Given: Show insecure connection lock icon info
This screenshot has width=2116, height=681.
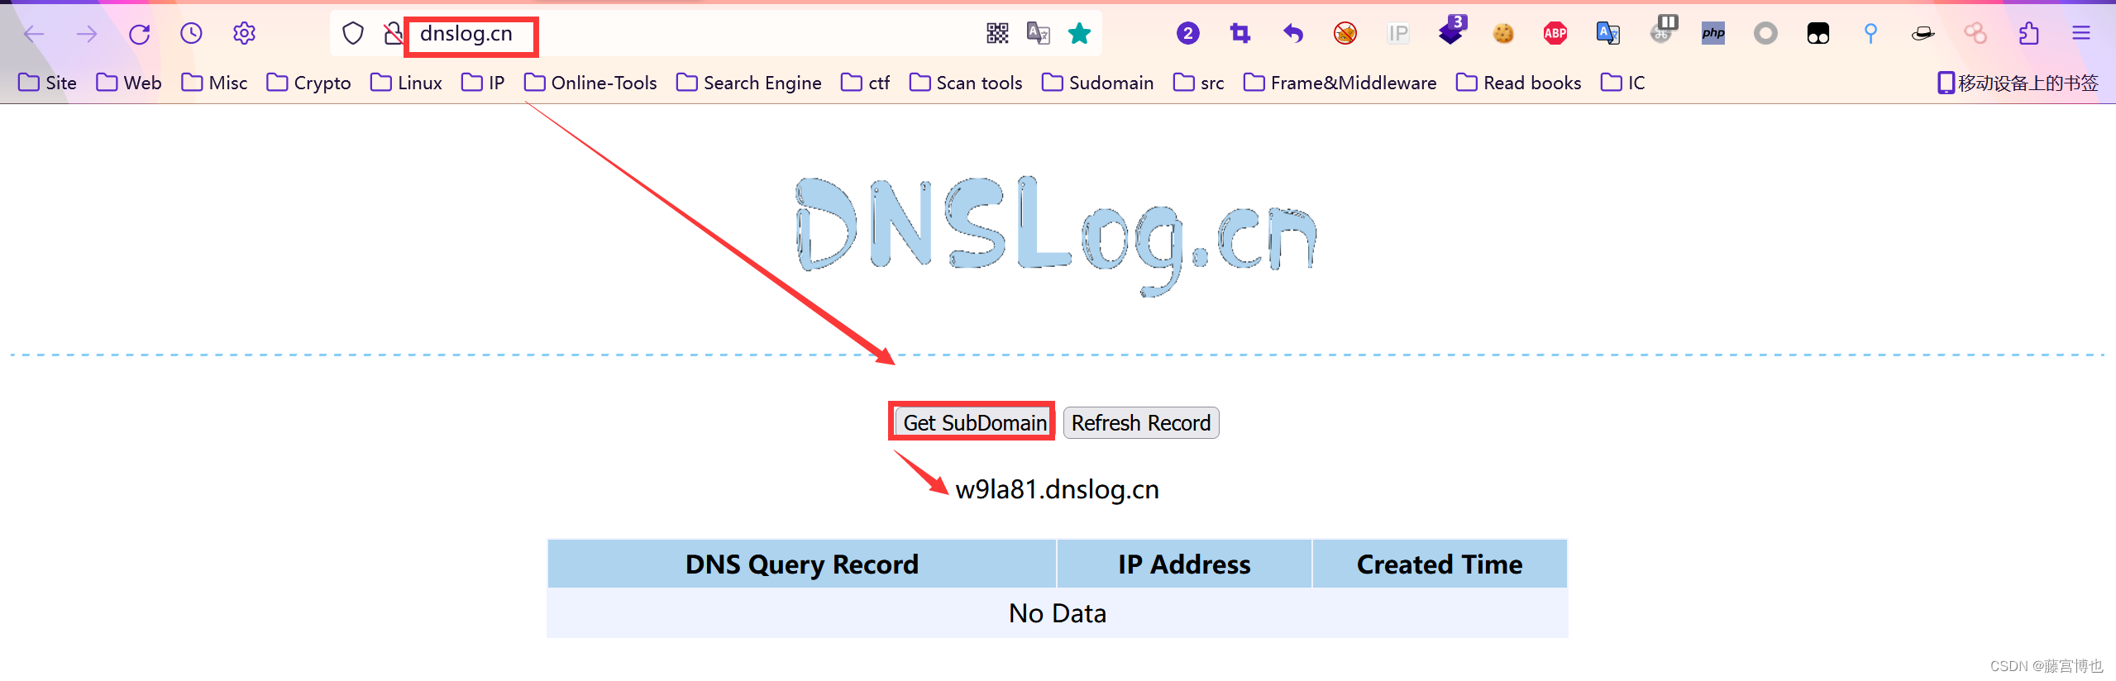Looking at the screenshot, I should coord(393,34).
